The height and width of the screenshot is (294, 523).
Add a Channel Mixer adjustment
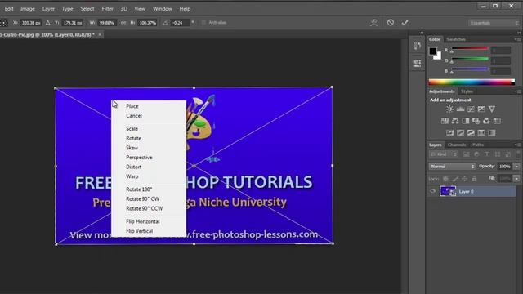point(486,121)
